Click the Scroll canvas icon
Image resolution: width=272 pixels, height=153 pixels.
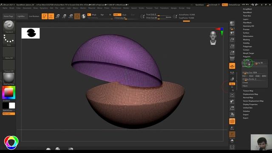click(232, 33)
